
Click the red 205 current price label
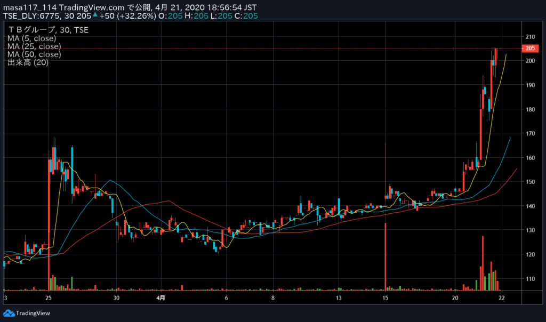[531, 49]
